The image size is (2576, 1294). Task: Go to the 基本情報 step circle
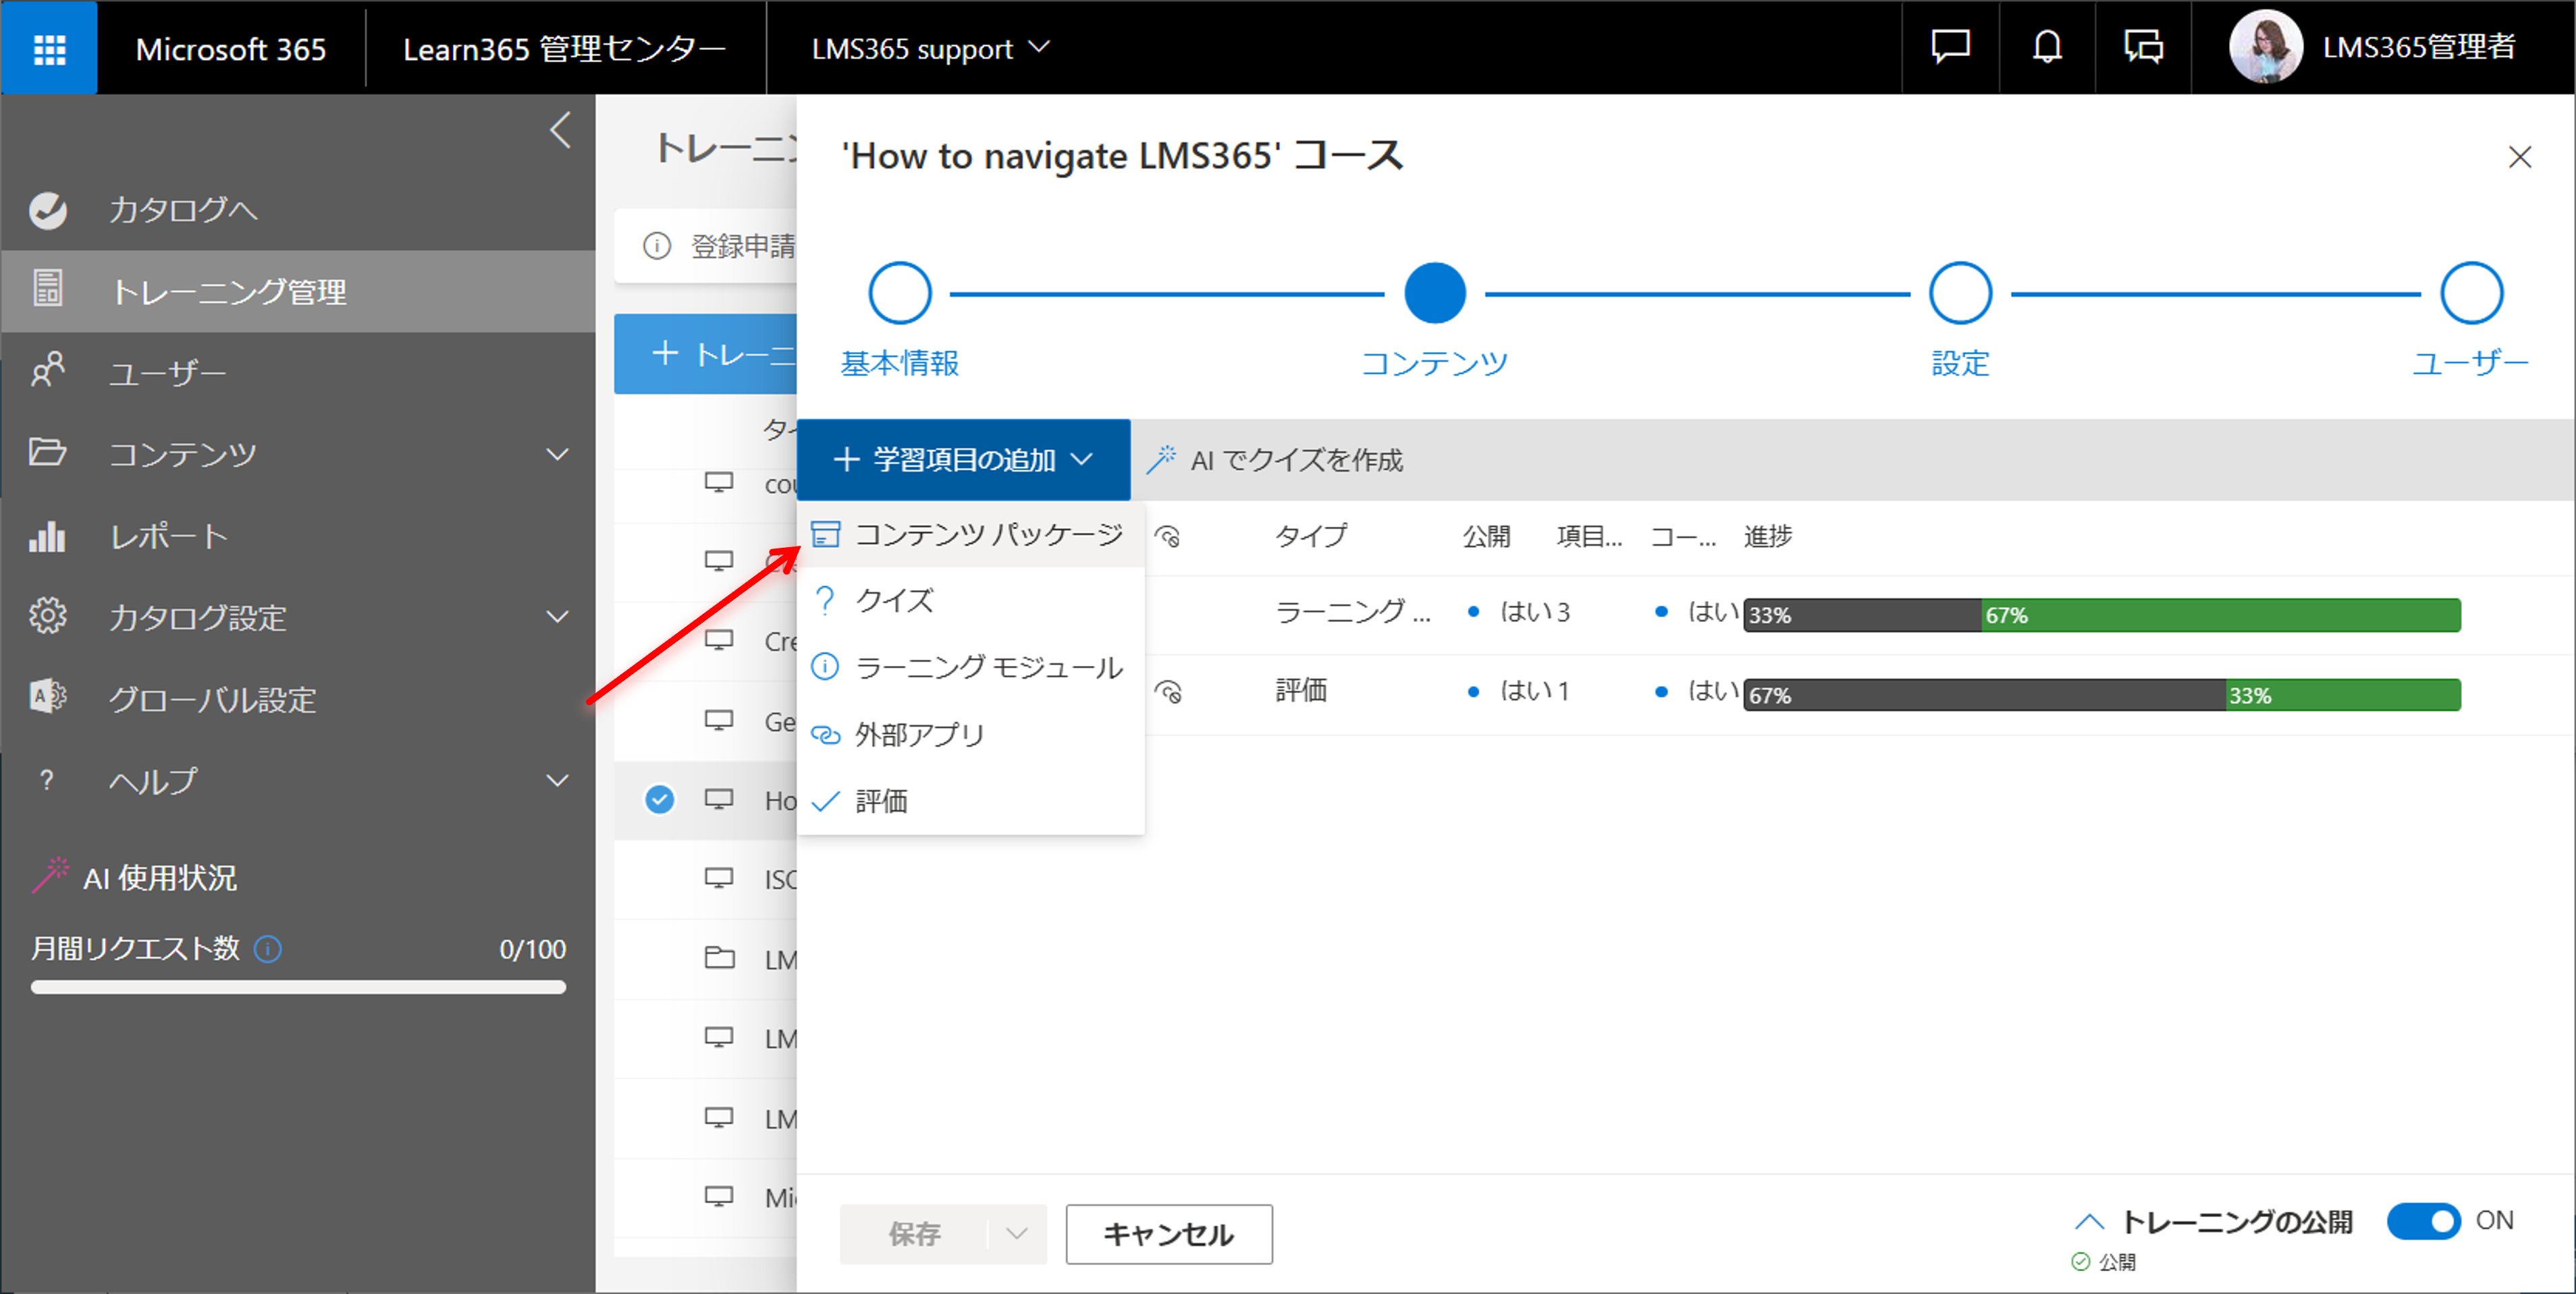coord(900,293)
